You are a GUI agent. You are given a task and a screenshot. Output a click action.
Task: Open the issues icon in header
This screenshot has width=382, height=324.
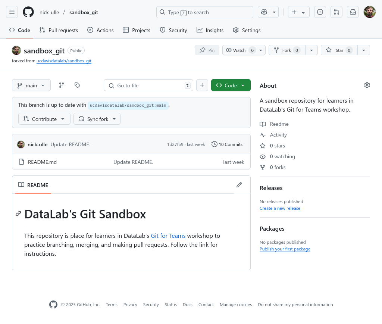click(320, 12)
